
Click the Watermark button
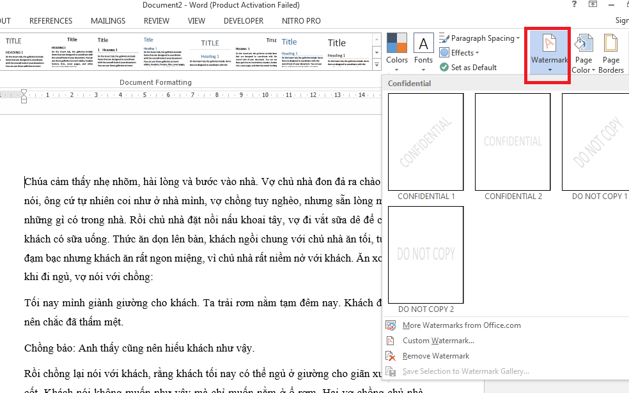pos(550,53)
